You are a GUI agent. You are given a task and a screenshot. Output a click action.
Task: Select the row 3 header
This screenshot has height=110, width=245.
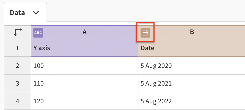click(17, 83)
